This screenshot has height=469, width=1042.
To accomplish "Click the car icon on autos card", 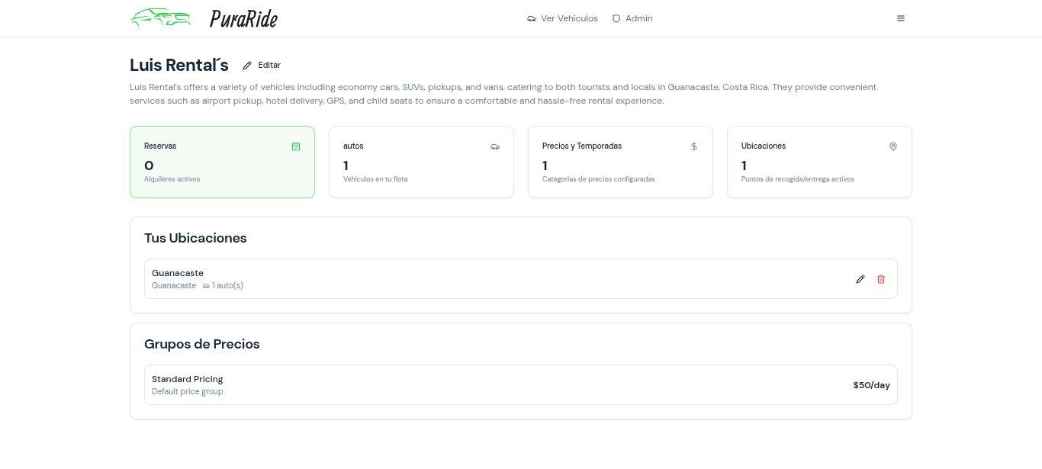I will pos(495,146).
